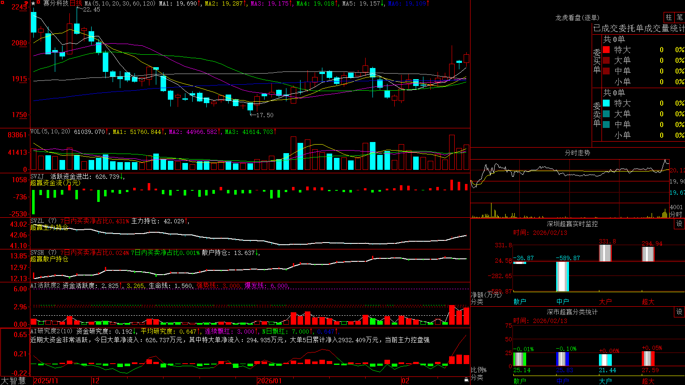Viewport: 685px width, 385px height.
Task: Click the cyan 大户 21.44 bar in 分类统计
Action: coord(605,360)
